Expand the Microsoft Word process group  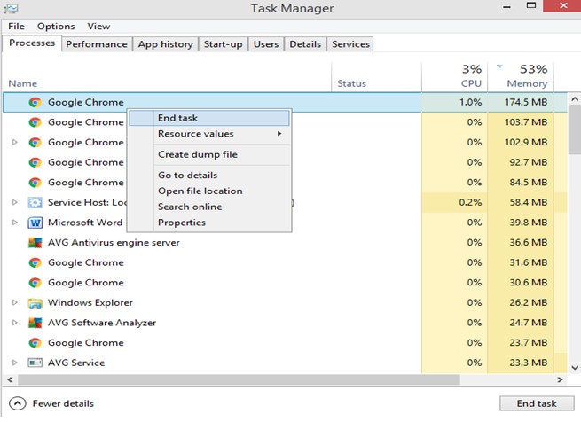click(14, 222)
